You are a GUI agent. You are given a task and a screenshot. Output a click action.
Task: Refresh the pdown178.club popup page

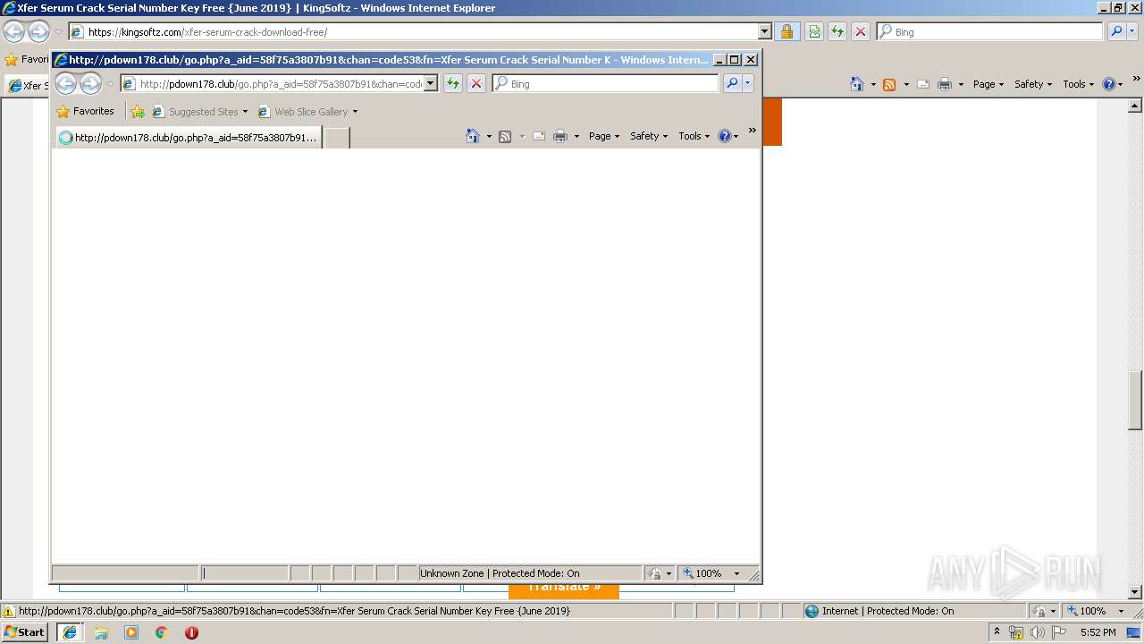click(x=453, y=83)
